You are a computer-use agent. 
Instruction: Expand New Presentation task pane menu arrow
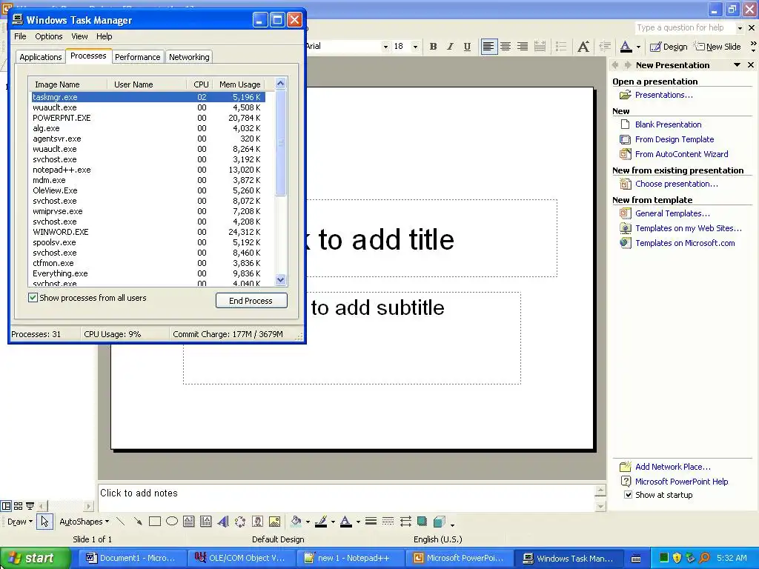coord(738,65)
